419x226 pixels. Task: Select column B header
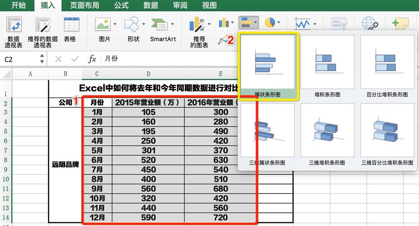(65, 74)
